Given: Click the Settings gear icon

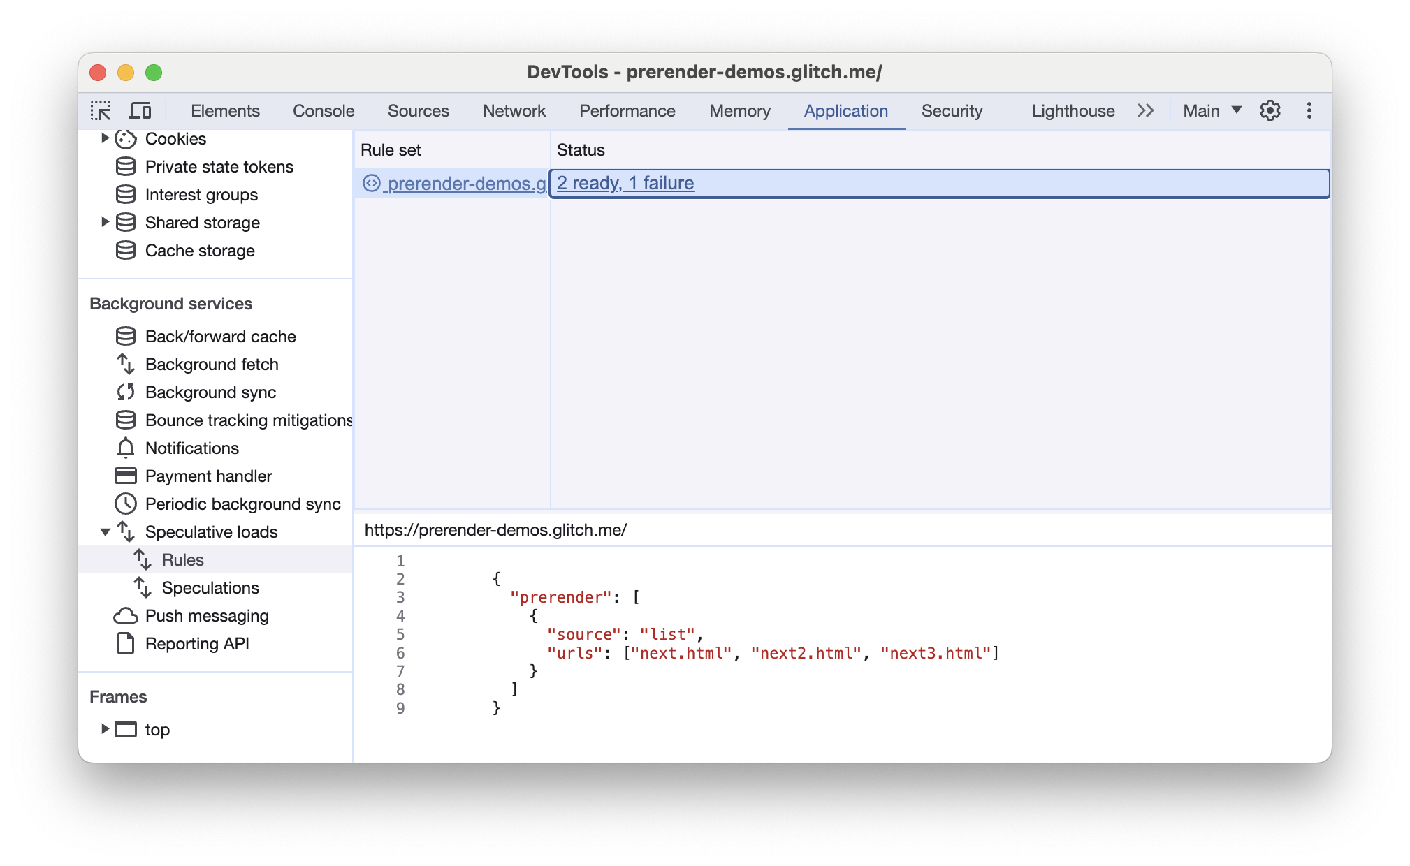Looking at the screenshot, I should 1271,111.
